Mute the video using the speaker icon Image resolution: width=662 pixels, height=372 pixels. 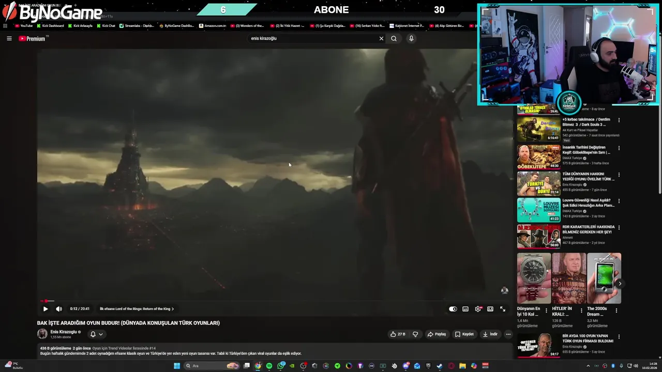[59, 309]
